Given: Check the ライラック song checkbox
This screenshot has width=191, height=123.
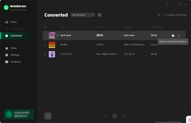Looking at the screenshot, I should coord(45,54).
